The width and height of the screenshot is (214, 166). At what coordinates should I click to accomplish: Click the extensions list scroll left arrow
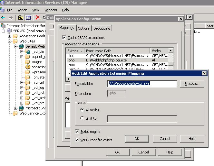pyautogui.click(x=68, y=79)
